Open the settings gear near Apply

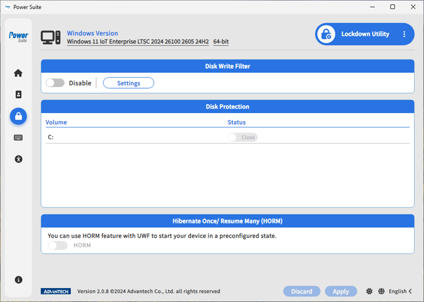(x=369, y=291)
